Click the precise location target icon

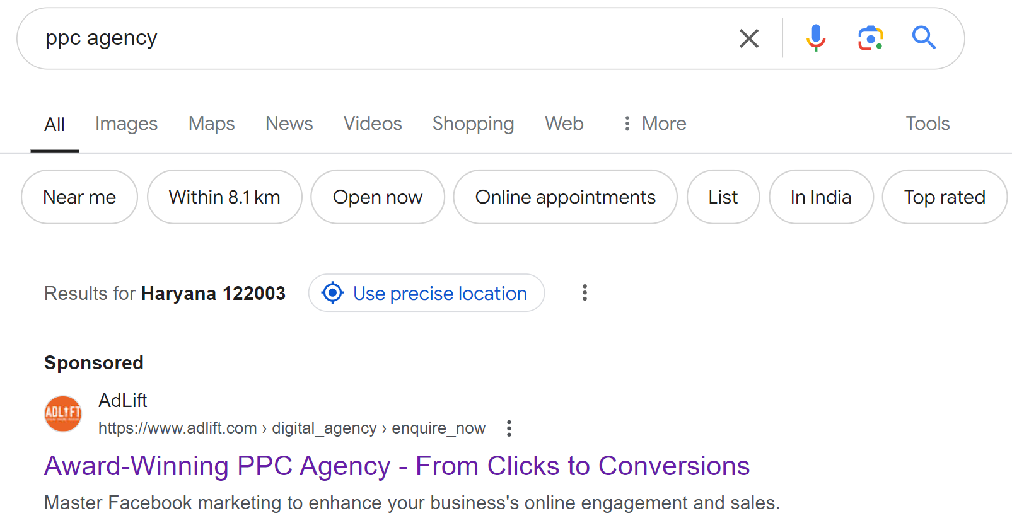[332, 293]
